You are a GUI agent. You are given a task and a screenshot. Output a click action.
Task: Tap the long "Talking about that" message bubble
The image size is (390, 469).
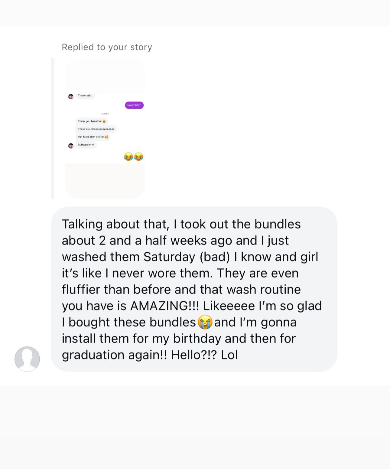pos(194,289)
